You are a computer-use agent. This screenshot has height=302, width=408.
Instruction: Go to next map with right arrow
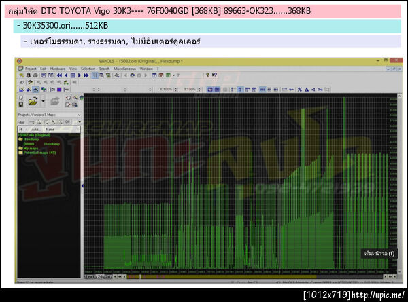[x=80, y=75]
